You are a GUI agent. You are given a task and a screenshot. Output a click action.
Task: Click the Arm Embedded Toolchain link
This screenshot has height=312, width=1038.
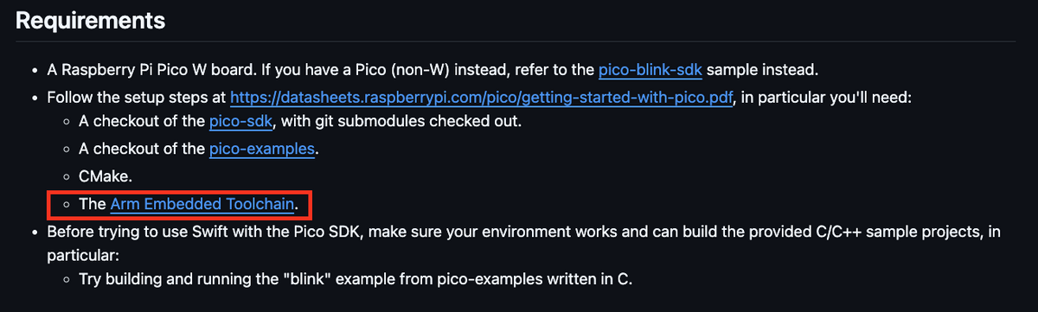(203, 205)
